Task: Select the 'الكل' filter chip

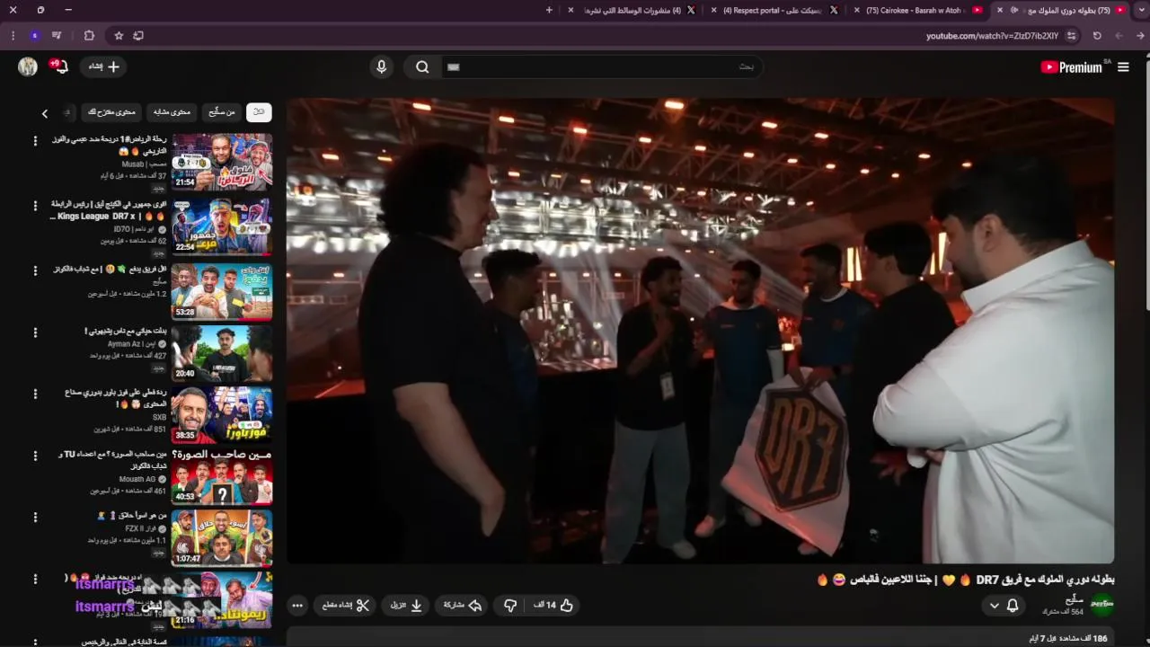Action: click(x=259, y=112)
